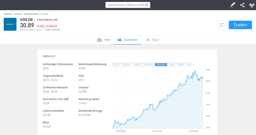Screen dimensions: 256x135
Task: Click 'Tagesvolatilität' label
Action: coord(53,76)
